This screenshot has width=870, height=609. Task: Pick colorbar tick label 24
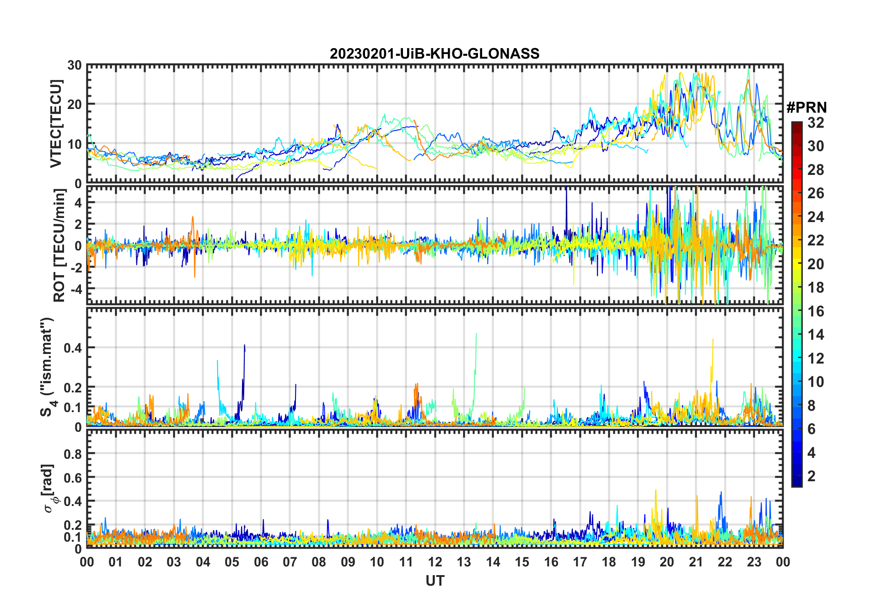point(816,217)
